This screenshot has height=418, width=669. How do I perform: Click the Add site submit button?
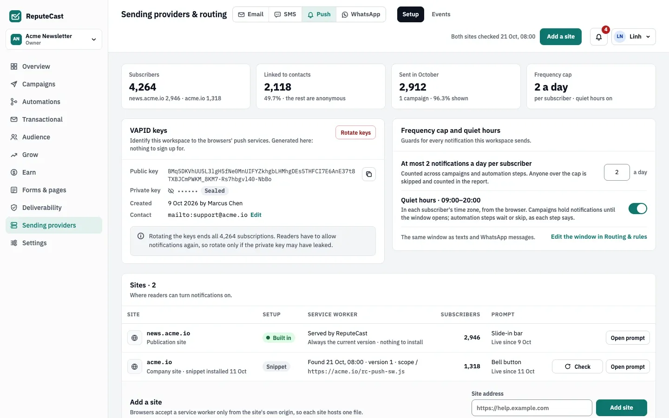622,408
